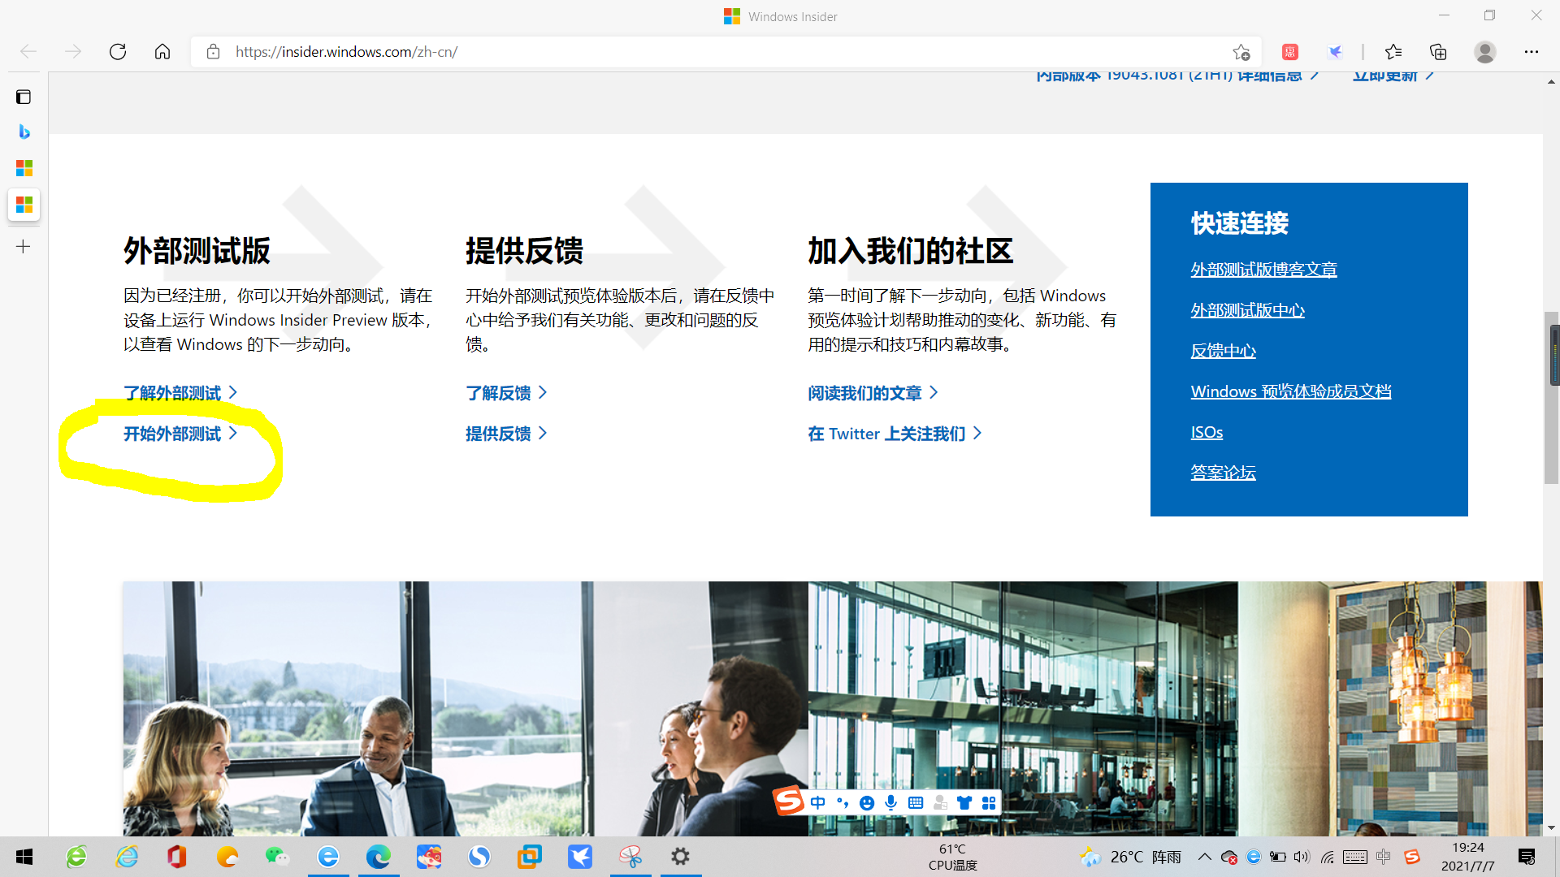
Task: Open the skin shirt icon on the Sogou bar
Action: (964, 802)
